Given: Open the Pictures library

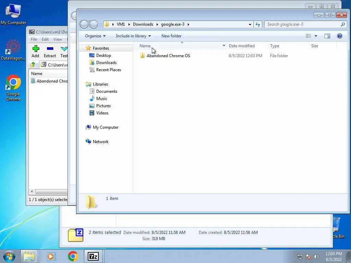Looking at the screenshot, I should pos(104,106).
